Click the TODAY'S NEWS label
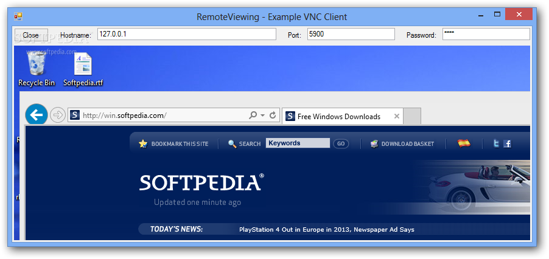 tap(177, 229)
